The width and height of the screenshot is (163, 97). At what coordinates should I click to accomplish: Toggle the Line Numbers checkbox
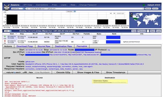[34, 73]
